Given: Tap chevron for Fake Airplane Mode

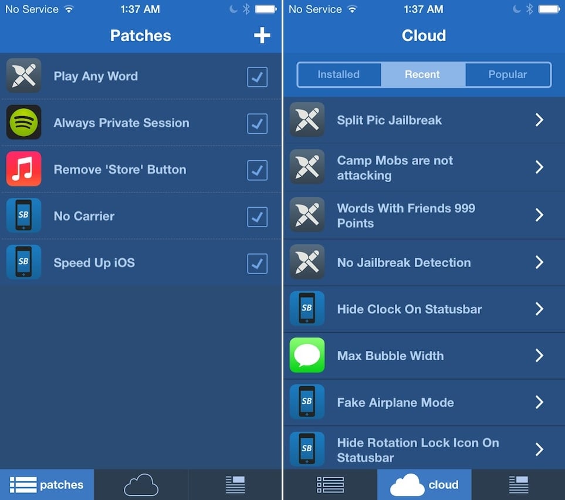Looking at the screenshot, I should coord(539,401).
